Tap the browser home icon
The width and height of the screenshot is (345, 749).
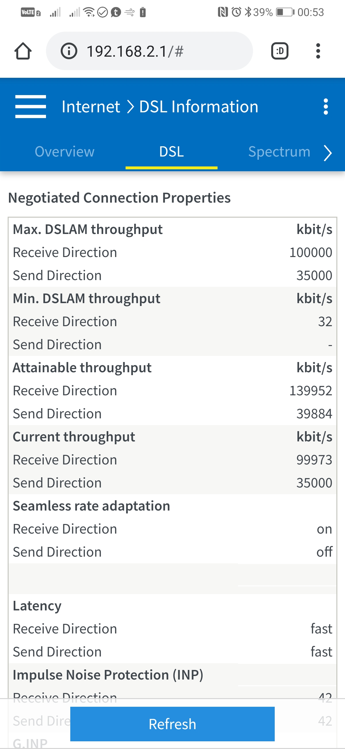[23, 51]
